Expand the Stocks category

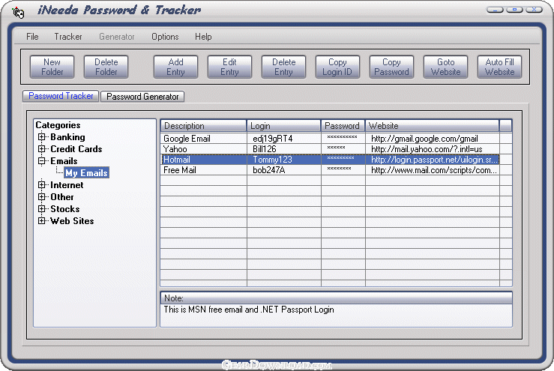click(42, 209)
